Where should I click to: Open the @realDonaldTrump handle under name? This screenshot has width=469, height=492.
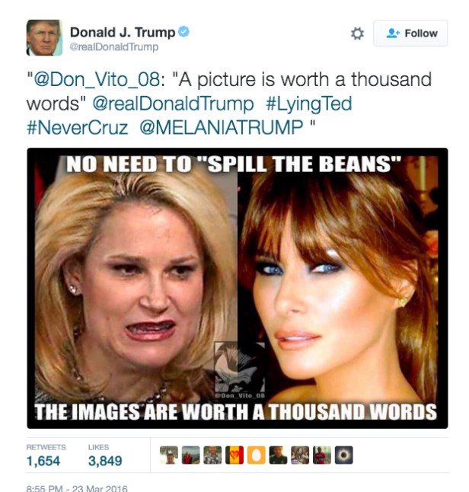114,47
